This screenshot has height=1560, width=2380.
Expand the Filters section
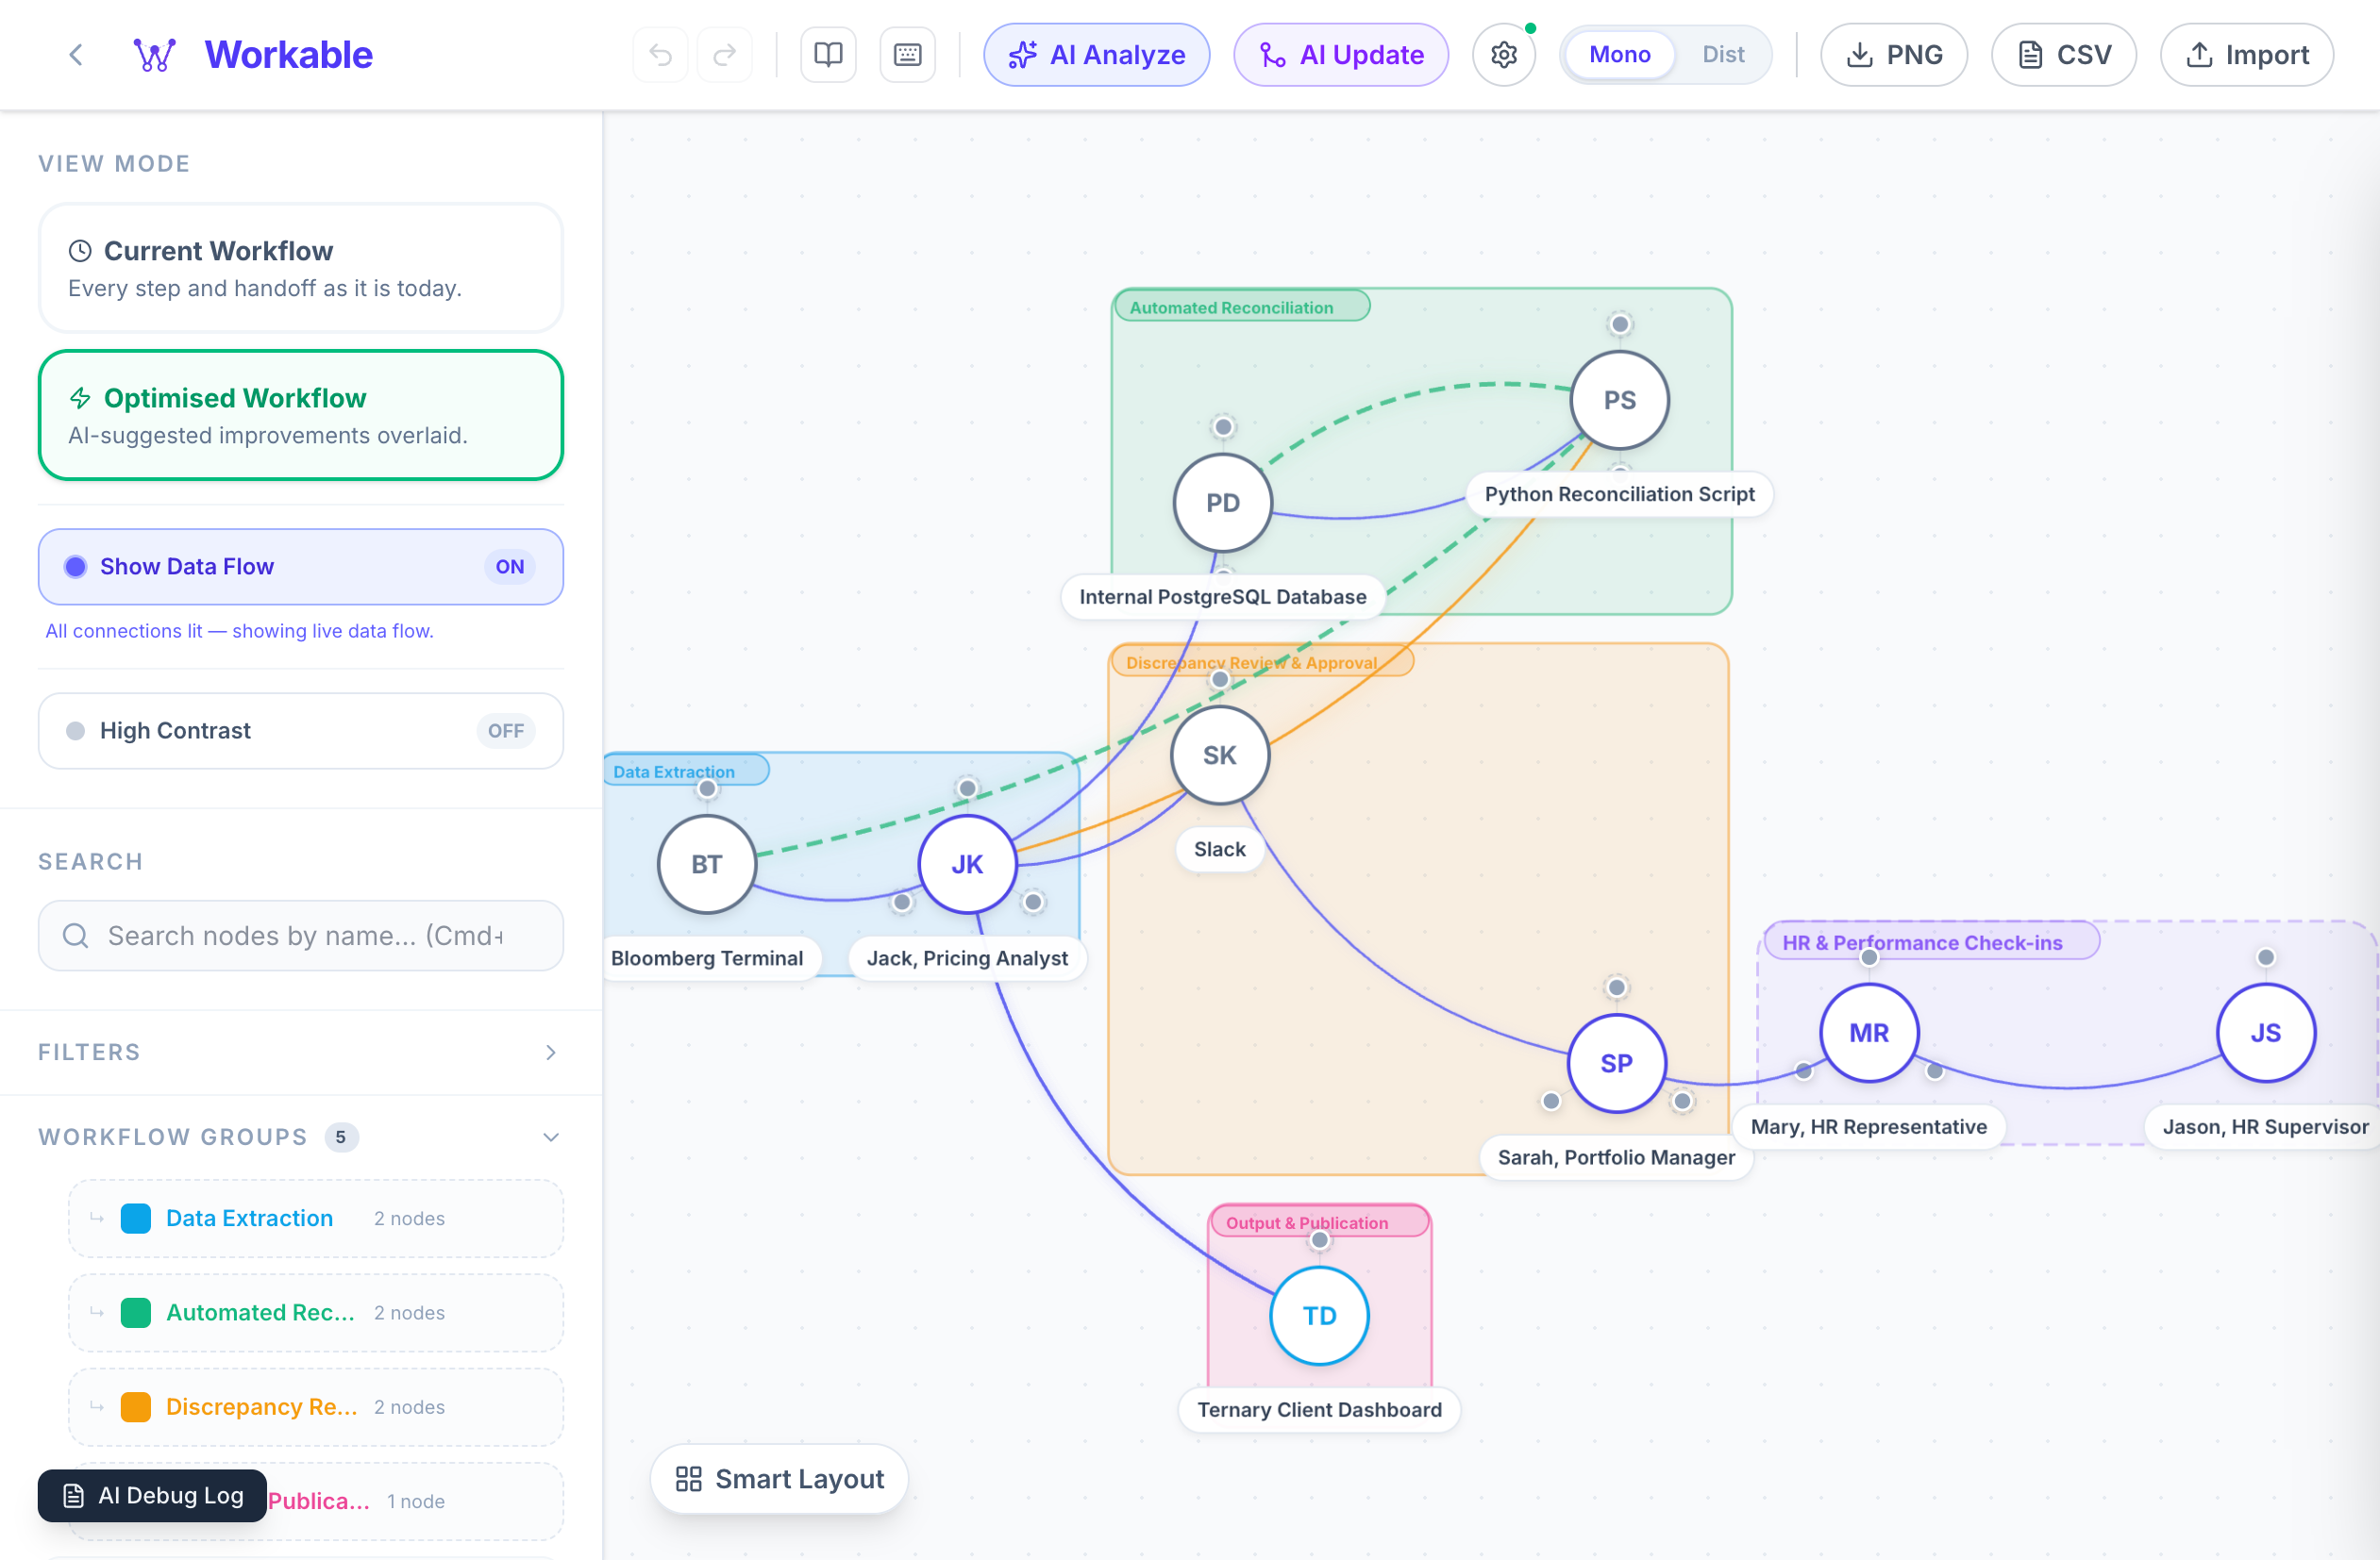[x=550, y=1053]
